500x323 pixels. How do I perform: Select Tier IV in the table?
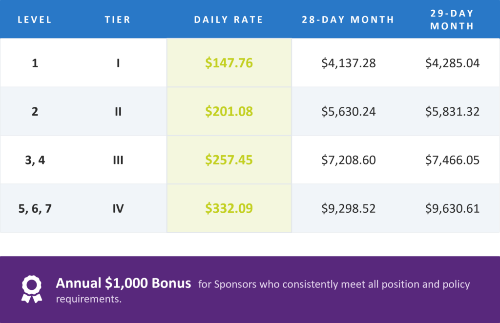pos(118,209)
